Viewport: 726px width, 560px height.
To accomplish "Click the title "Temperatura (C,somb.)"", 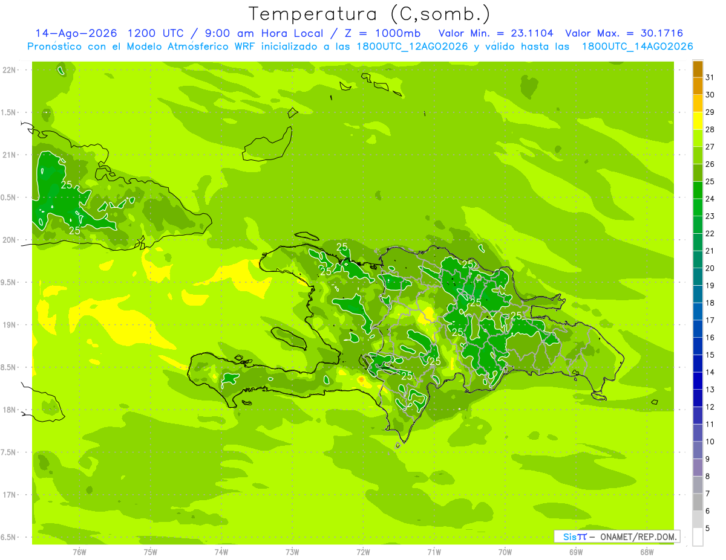I will pos(370,14).
